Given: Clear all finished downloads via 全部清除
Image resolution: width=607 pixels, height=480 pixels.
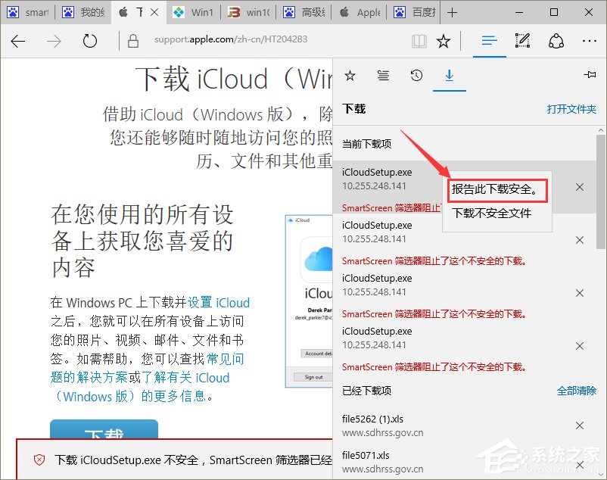Looking at the screenshot, I should pos(577,391).
